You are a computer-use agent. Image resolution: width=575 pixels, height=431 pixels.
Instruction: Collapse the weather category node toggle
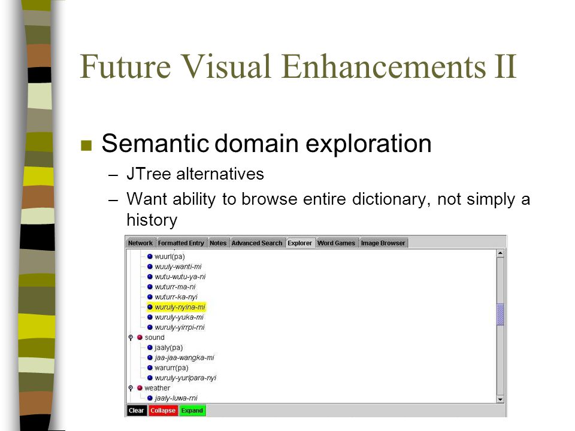pos(131,388)
